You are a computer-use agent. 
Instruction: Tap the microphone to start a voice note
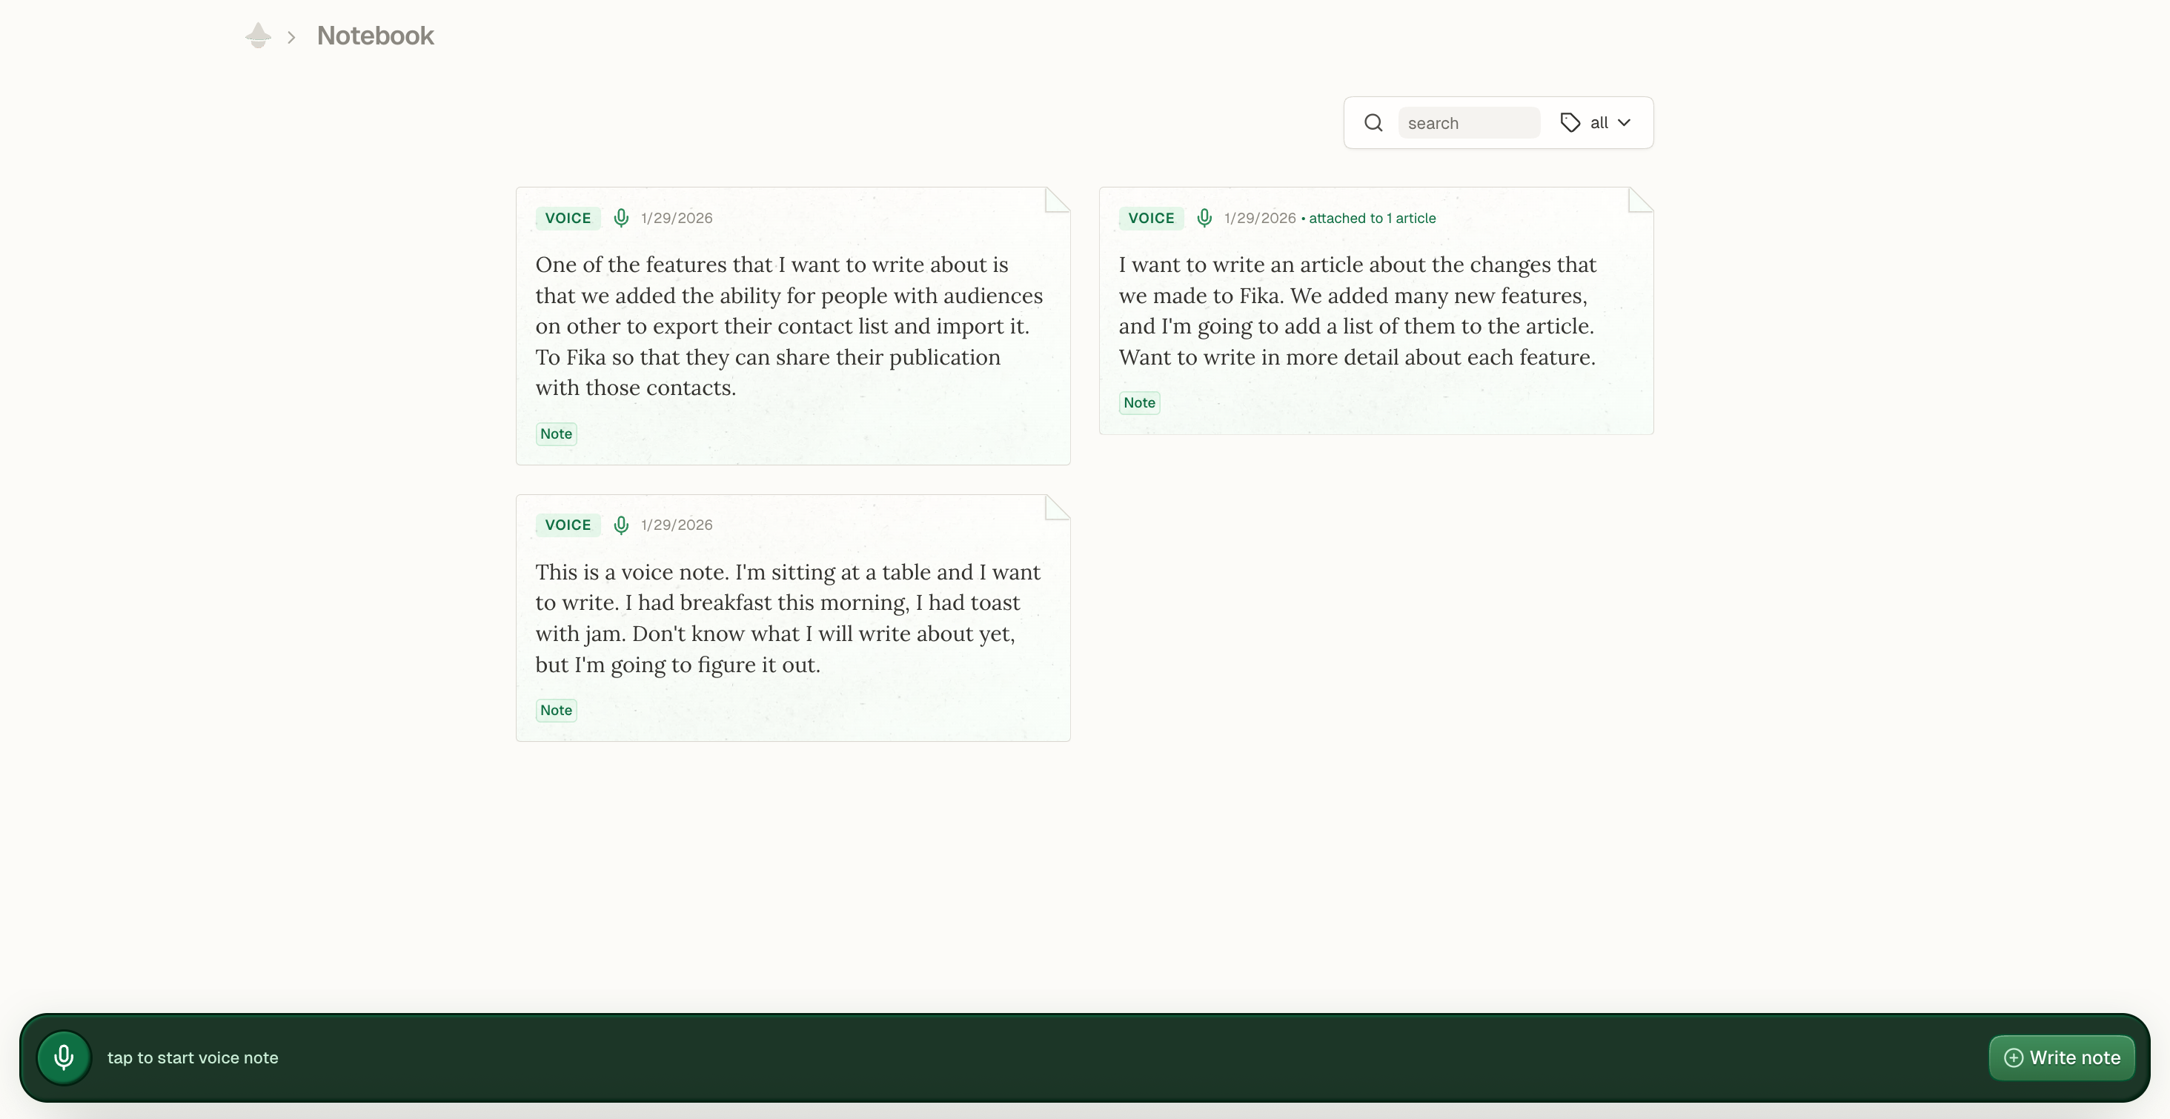[x=63, y=1057]
